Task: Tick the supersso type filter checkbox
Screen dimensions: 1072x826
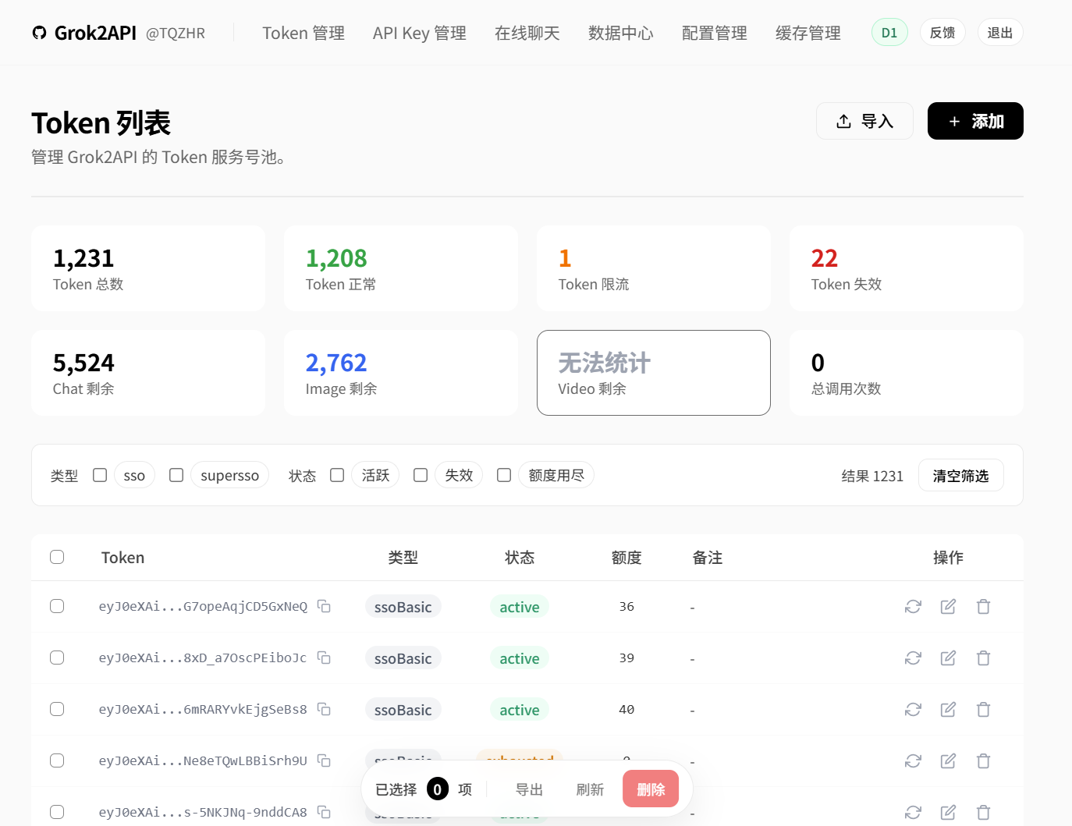Action: [x=176, y=475]
